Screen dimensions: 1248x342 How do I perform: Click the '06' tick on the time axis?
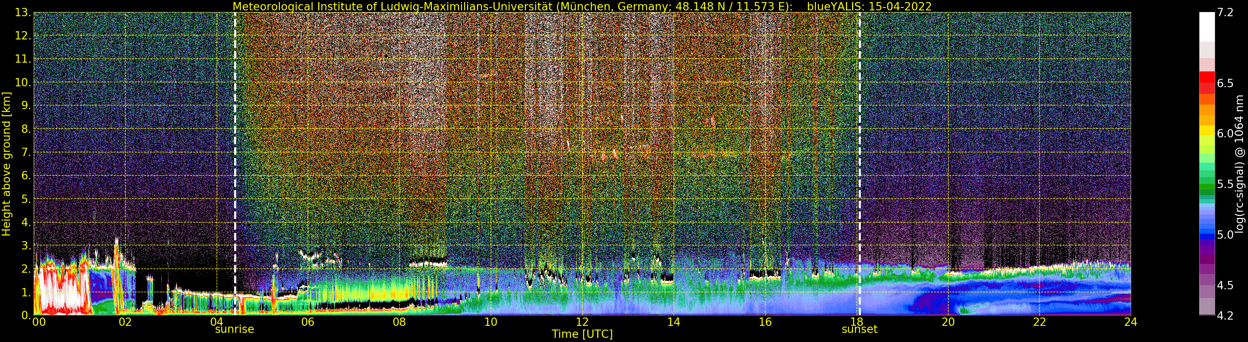pyautogui.click(x=308, y=322)
